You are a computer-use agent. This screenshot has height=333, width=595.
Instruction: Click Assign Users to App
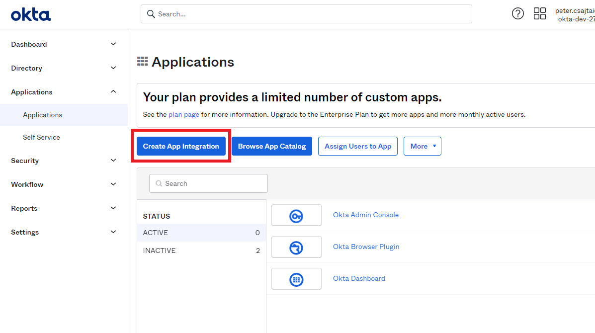[x=357, y=146]
